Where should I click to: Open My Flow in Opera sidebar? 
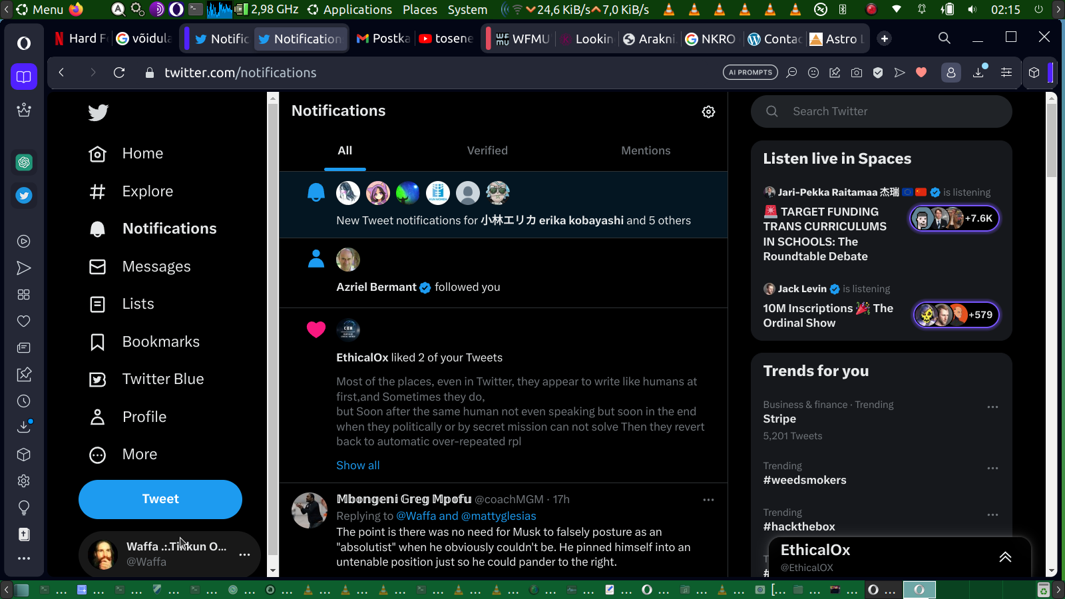click(x=24, y=268)
